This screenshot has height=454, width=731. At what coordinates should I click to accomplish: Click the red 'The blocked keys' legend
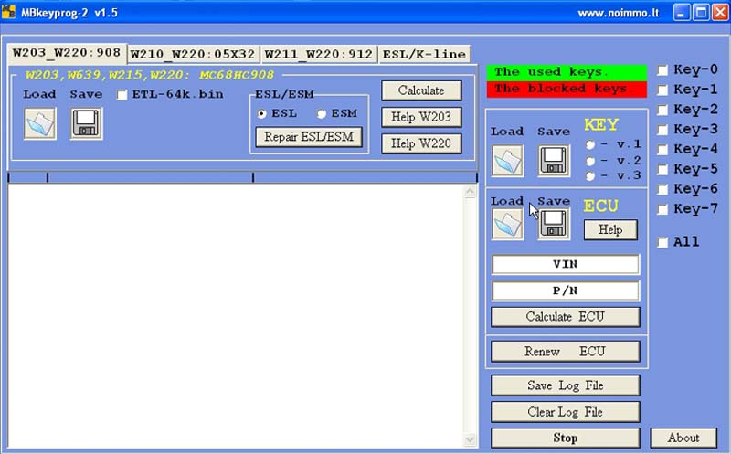click(x=567, y=89)
